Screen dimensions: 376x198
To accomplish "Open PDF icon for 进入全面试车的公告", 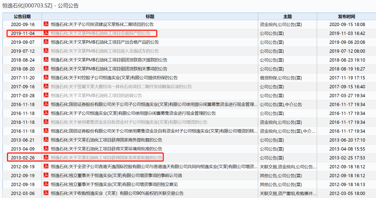I will pyautogui.click(x=46, y=51).
